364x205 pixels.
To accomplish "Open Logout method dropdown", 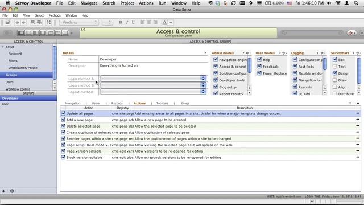I will pyautogui.click(x=154, y=92).
